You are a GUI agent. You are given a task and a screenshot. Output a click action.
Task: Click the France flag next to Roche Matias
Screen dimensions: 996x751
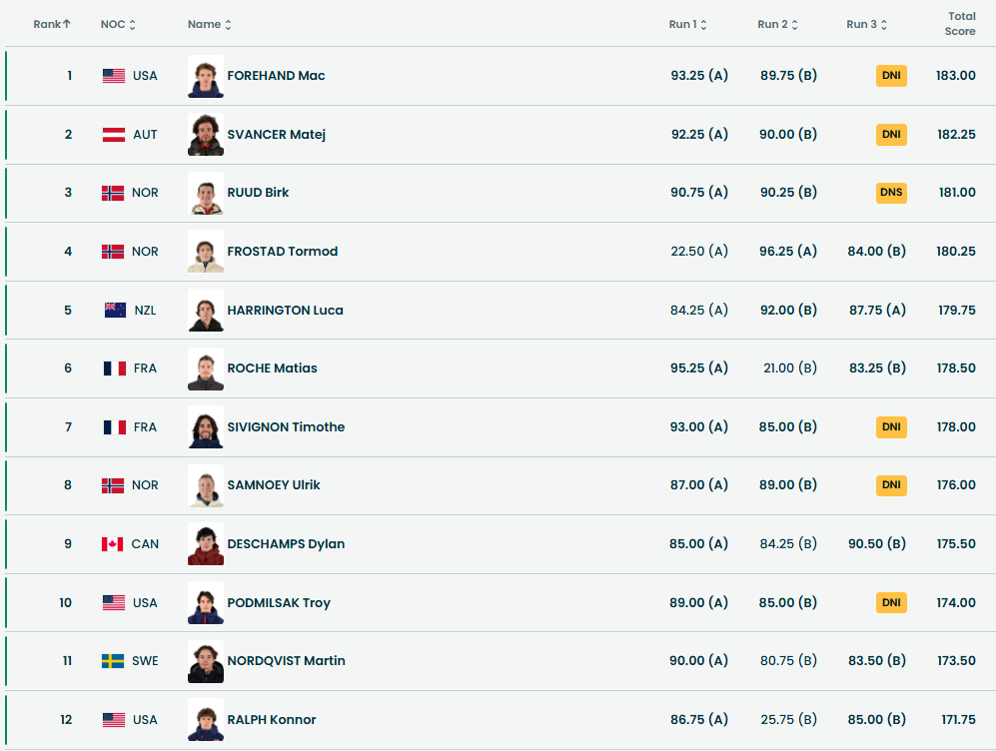(x=115, y=369)
